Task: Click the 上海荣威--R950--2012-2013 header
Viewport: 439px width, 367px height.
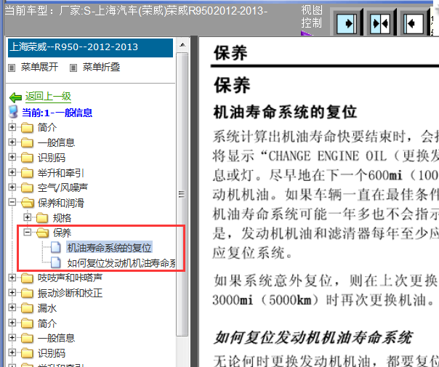Action: 90,47
